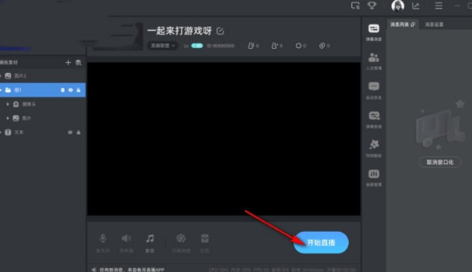
Task: Open the layers stack icon in materials panel
Action: click(x=78, y=62)
